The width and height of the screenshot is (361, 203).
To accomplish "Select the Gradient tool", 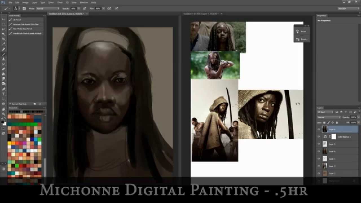I will tap(4, 74).
